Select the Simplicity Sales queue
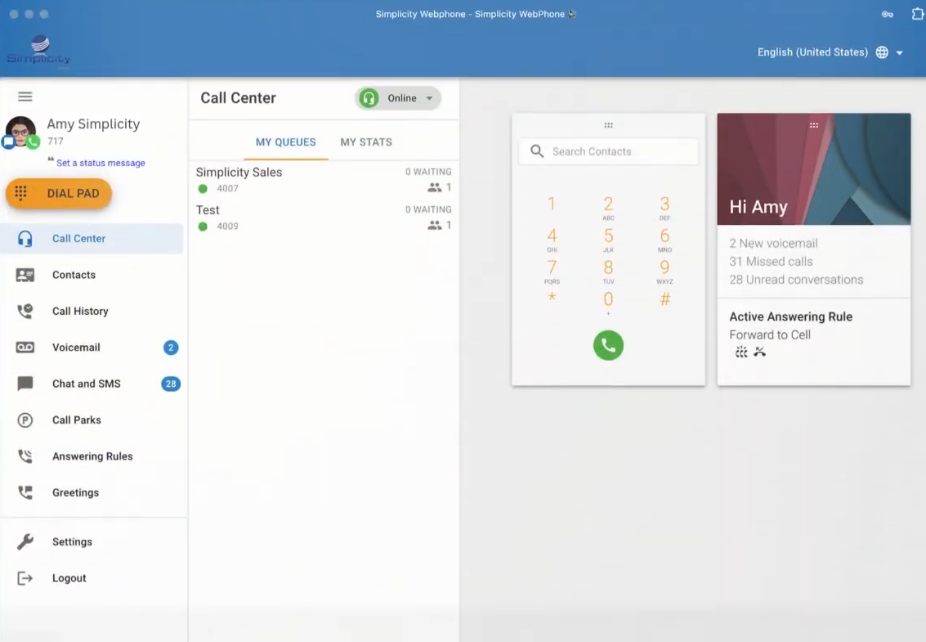The image size is (926, 642). 324,179
